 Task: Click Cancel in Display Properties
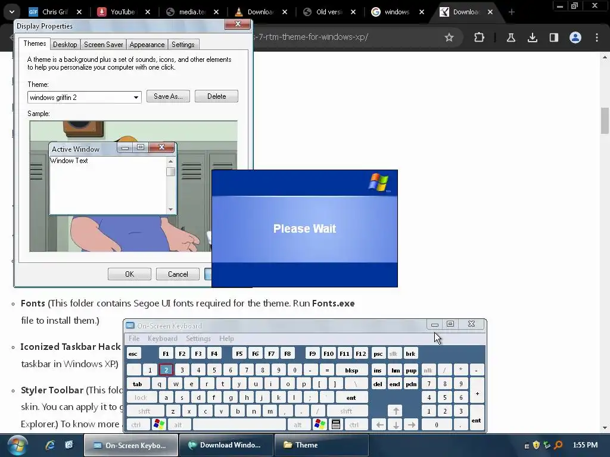(x=178, y=274)
